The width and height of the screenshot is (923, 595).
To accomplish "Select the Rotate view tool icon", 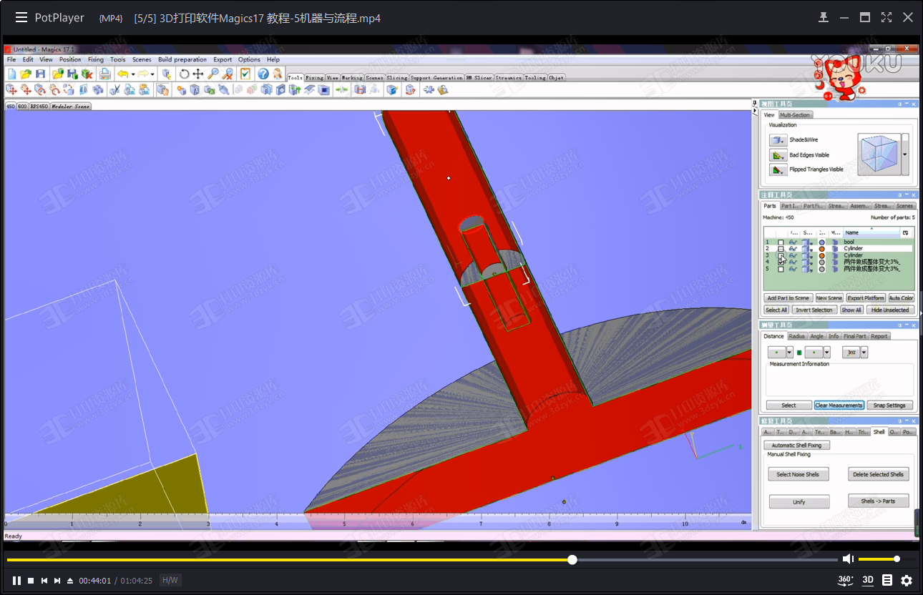I will (184, 74).
